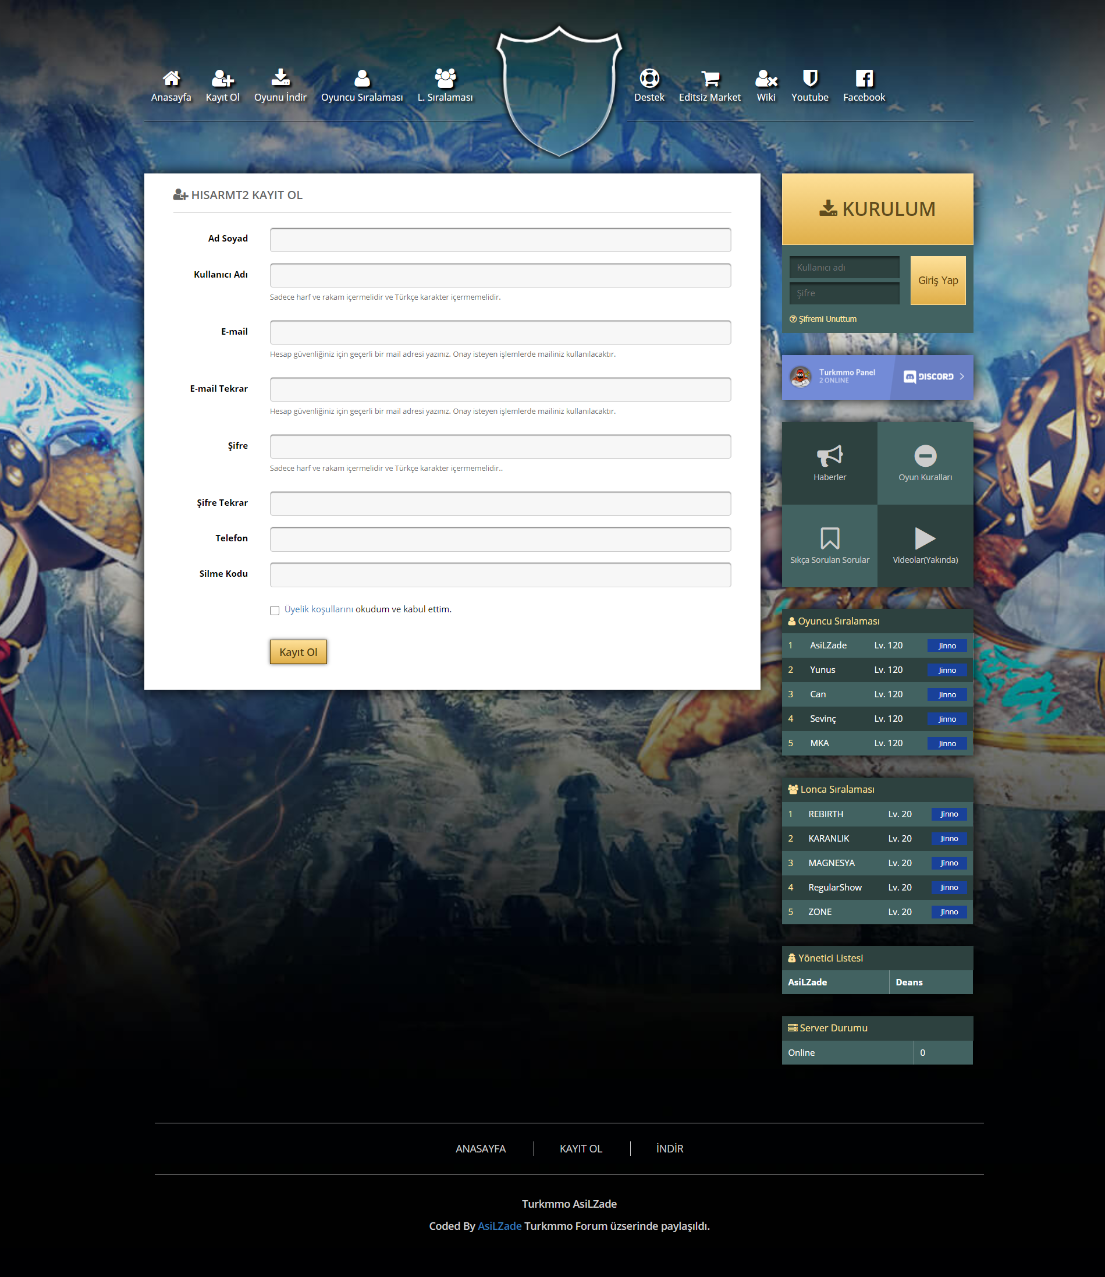
Task: Open the Editsiz Market cart icon
Action: click(710, 79)
